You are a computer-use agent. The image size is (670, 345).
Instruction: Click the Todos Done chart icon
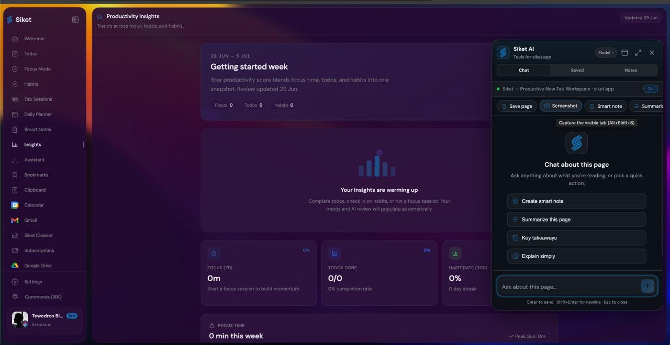(334, 254)
